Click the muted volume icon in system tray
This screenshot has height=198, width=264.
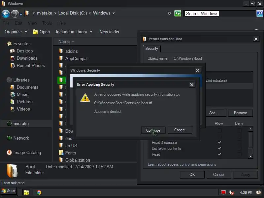(231, 192)
